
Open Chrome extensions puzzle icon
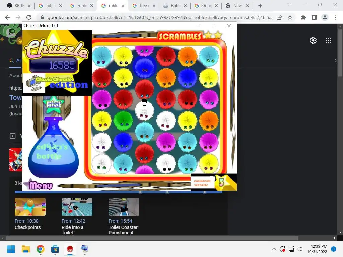point(303,17)
